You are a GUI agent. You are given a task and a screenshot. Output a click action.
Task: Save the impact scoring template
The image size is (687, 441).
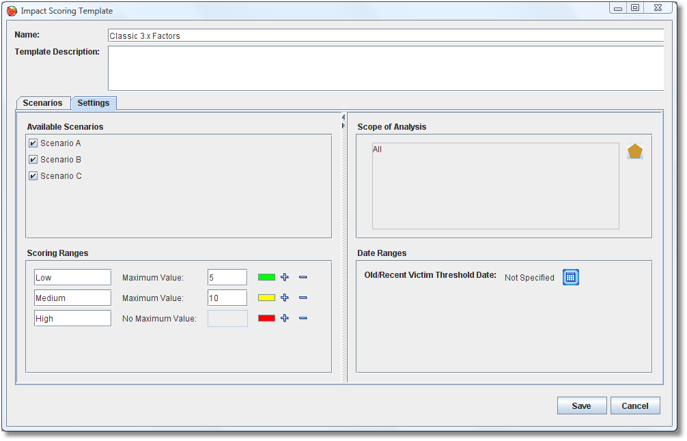click(x=581, y=406)
